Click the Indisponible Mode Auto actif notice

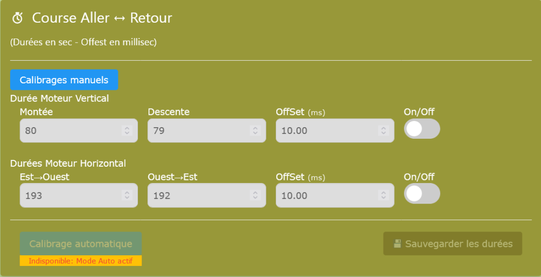(x=80, y=261)
